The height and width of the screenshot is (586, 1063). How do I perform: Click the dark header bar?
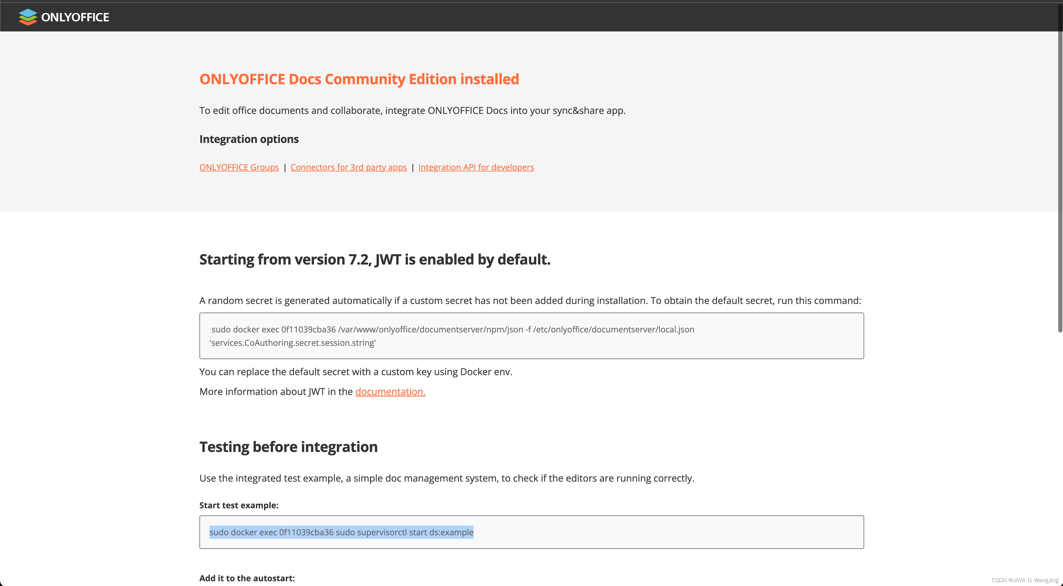coord(619,17)
